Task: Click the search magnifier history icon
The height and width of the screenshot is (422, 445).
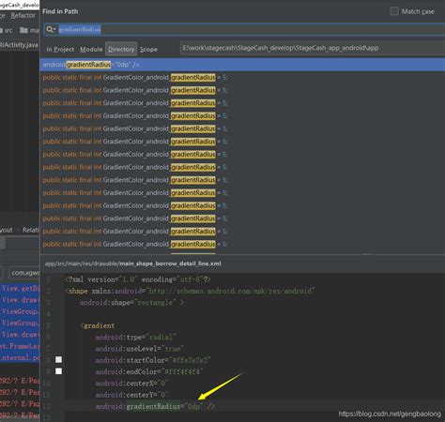Action: 51,29
